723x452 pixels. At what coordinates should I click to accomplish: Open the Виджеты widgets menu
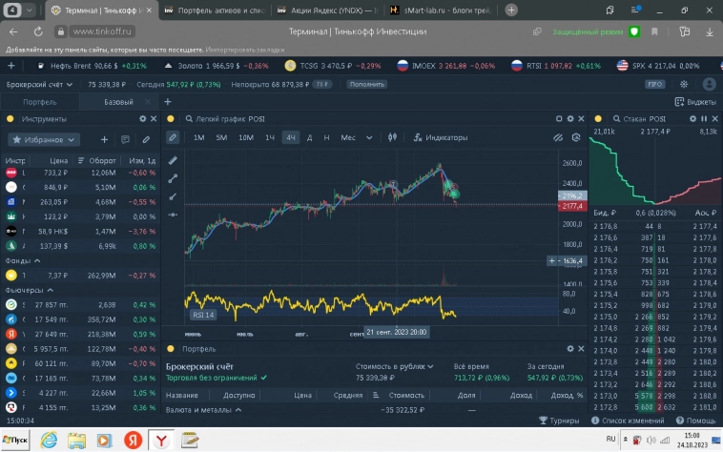click(x=695, y=102)
